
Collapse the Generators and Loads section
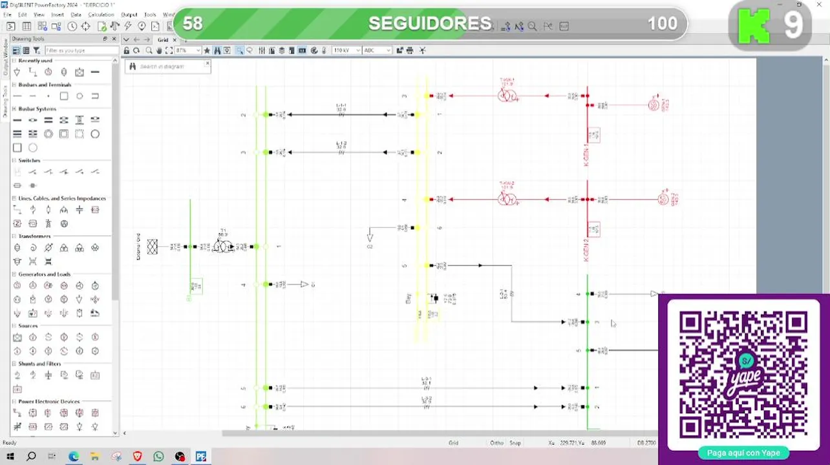coord(14,274)
